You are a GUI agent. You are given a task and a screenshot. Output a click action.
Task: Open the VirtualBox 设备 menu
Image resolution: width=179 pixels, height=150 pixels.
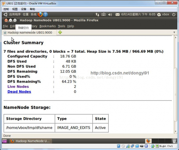point(24,9)
